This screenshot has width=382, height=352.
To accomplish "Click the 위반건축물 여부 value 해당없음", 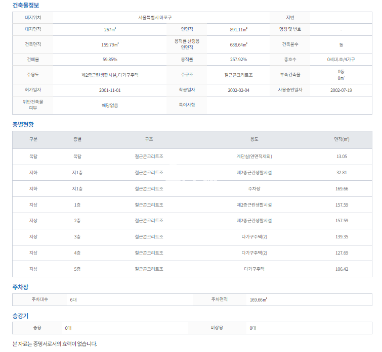I will point(110,105).
